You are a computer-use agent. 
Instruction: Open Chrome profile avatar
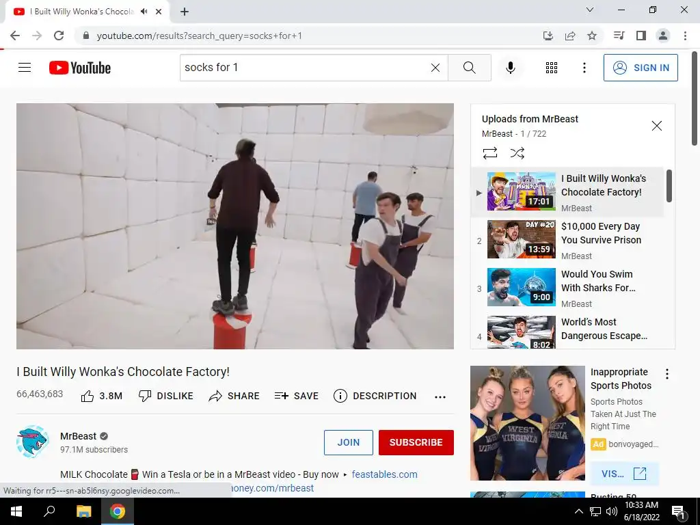[x=663, y=36]
